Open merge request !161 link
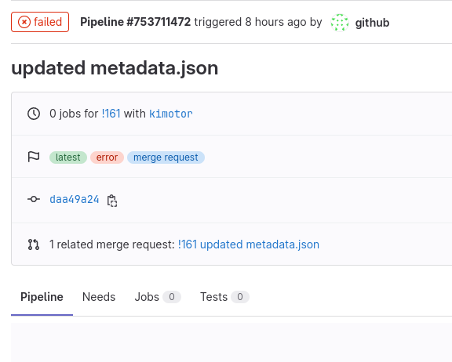The width and height of the screenshot is (452, 362). 111,114
